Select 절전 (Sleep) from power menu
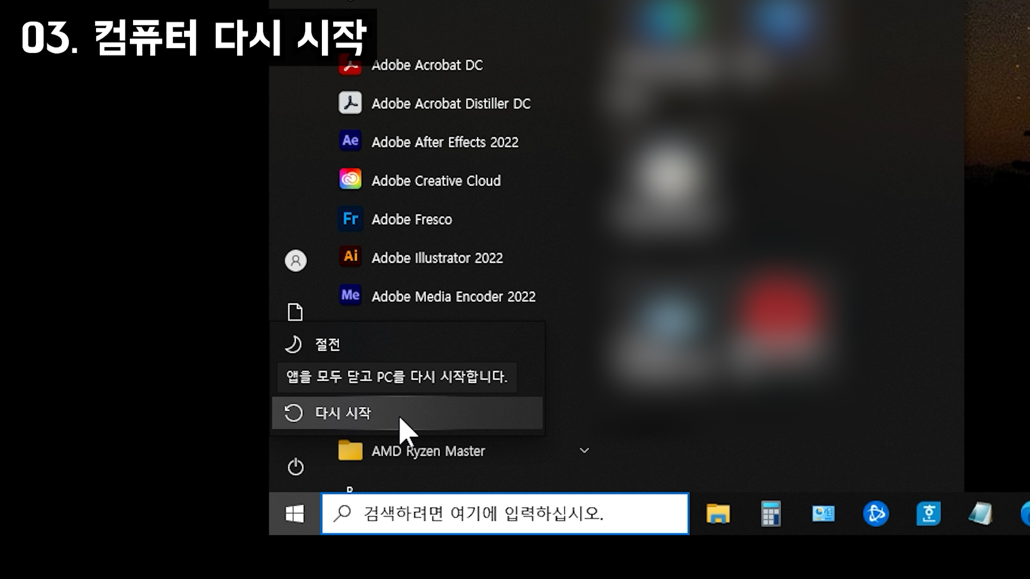The height and width of the screenshot is (579, 1030). pyautogui.click(x=327, y=344)
